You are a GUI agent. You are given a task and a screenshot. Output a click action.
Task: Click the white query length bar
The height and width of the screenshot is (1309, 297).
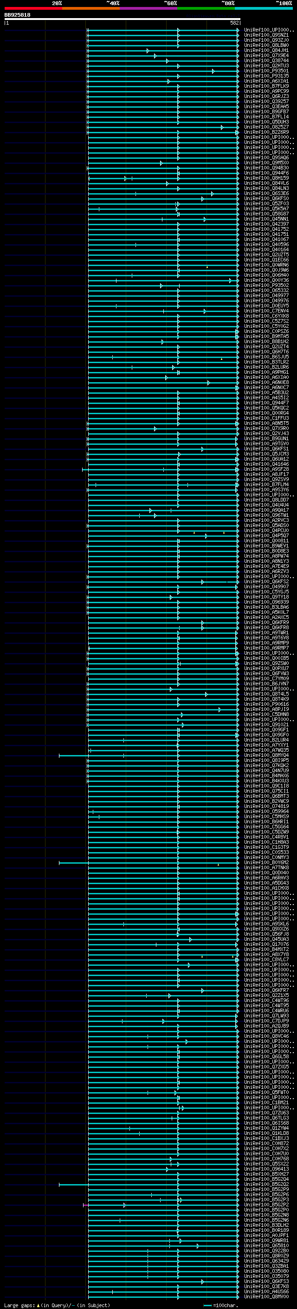point(122,19)
